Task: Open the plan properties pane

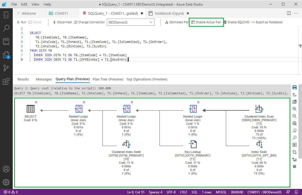Action: tap(295, 145)
